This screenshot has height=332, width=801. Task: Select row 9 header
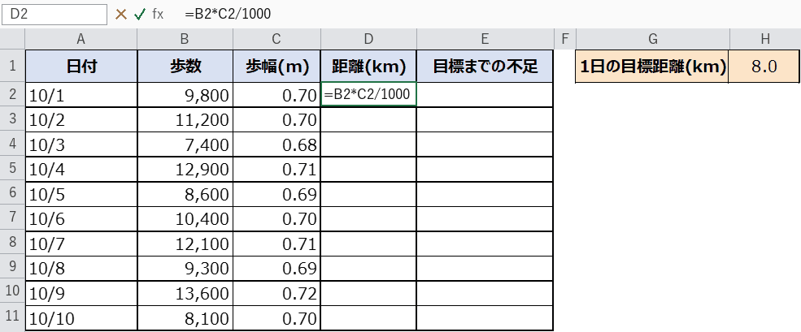[12, 268]
